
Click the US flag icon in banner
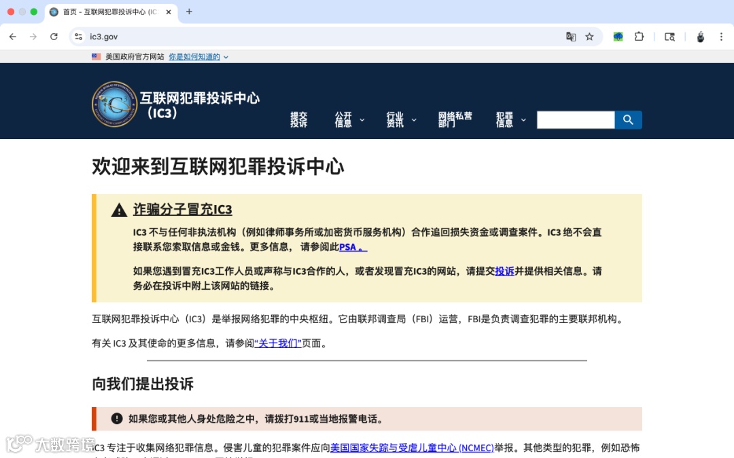(x=97, y=56)
